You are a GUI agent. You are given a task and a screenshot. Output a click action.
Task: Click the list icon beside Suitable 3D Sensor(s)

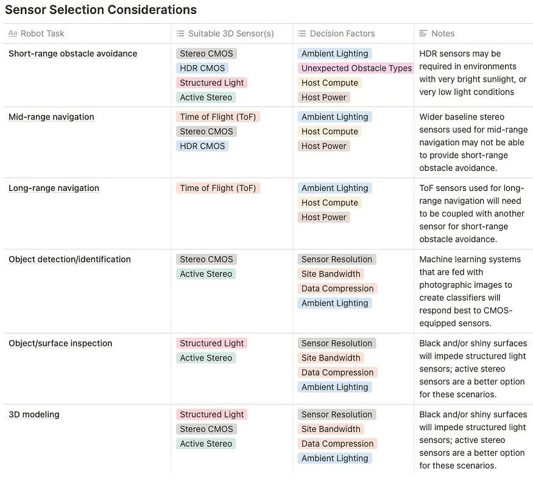pos(180,34)
